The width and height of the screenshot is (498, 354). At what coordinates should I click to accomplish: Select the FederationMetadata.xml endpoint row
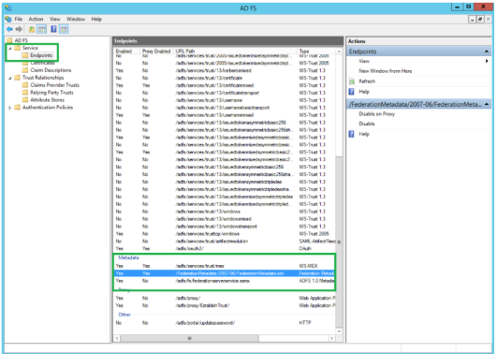pyautogui.click(x=225, y=273)
